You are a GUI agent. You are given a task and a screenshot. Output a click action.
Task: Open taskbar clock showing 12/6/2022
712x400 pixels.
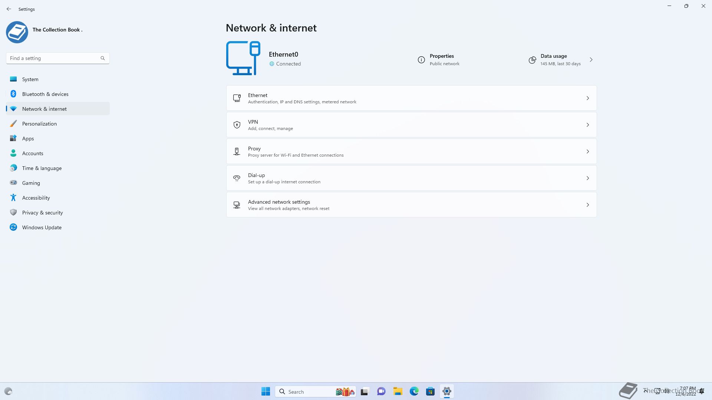coord(686,391)
